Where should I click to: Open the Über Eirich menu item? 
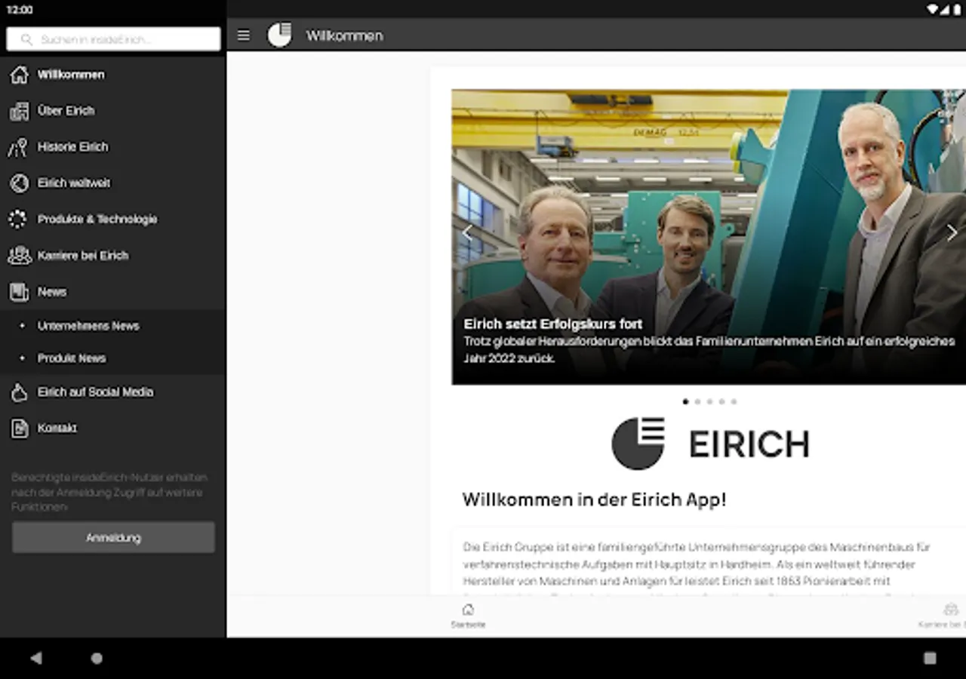pyautogui.click(x=113, y=111)
